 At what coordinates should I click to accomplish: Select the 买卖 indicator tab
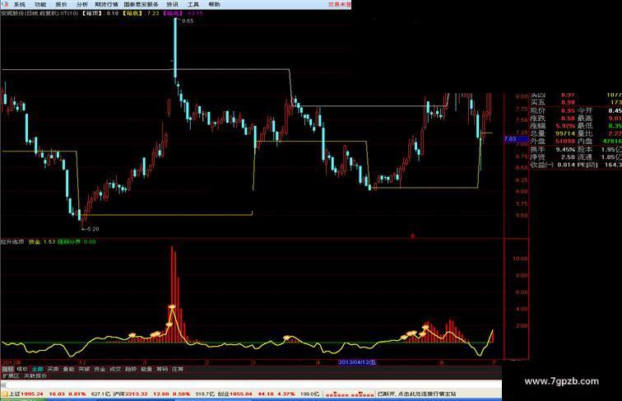click(x=53, y=369)
